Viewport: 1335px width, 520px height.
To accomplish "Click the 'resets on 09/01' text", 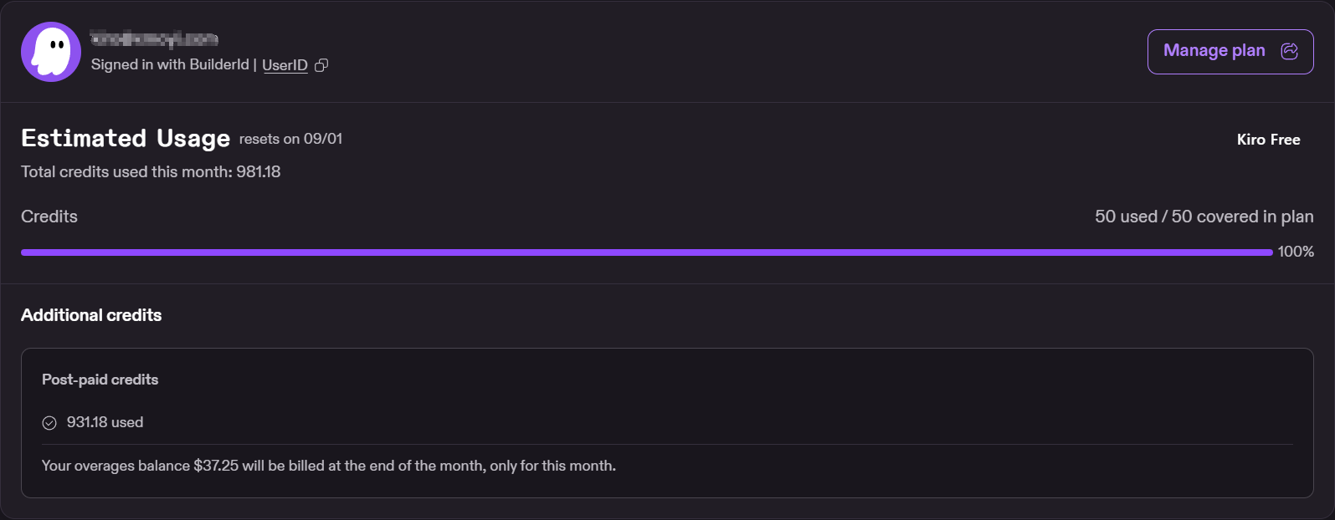I will tap(290, 140).
